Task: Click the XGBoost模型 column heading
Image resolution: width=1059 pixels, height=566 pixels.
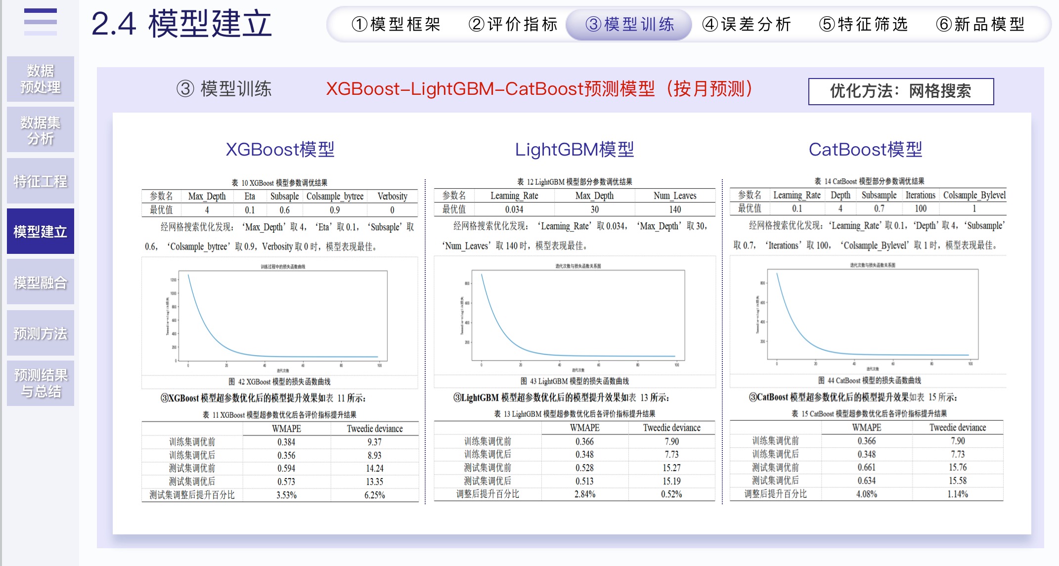Action: (x=280, y=149)
